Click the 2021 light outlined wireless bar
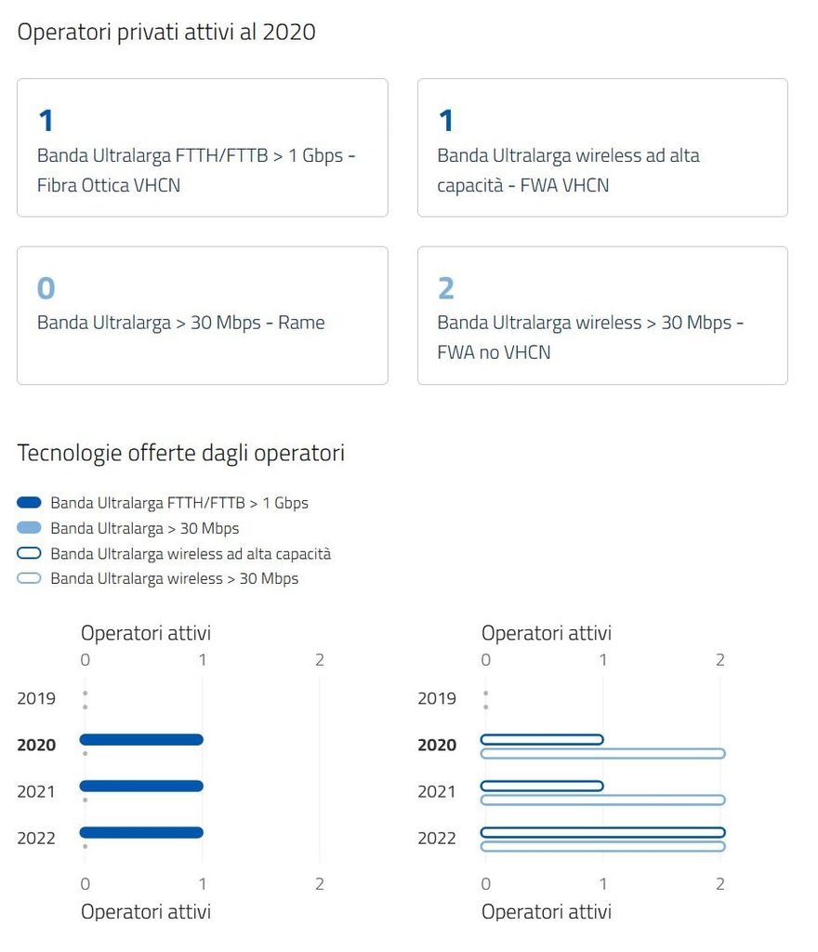The height and width of the screenshot is (952, 818). tap(602, 800)
